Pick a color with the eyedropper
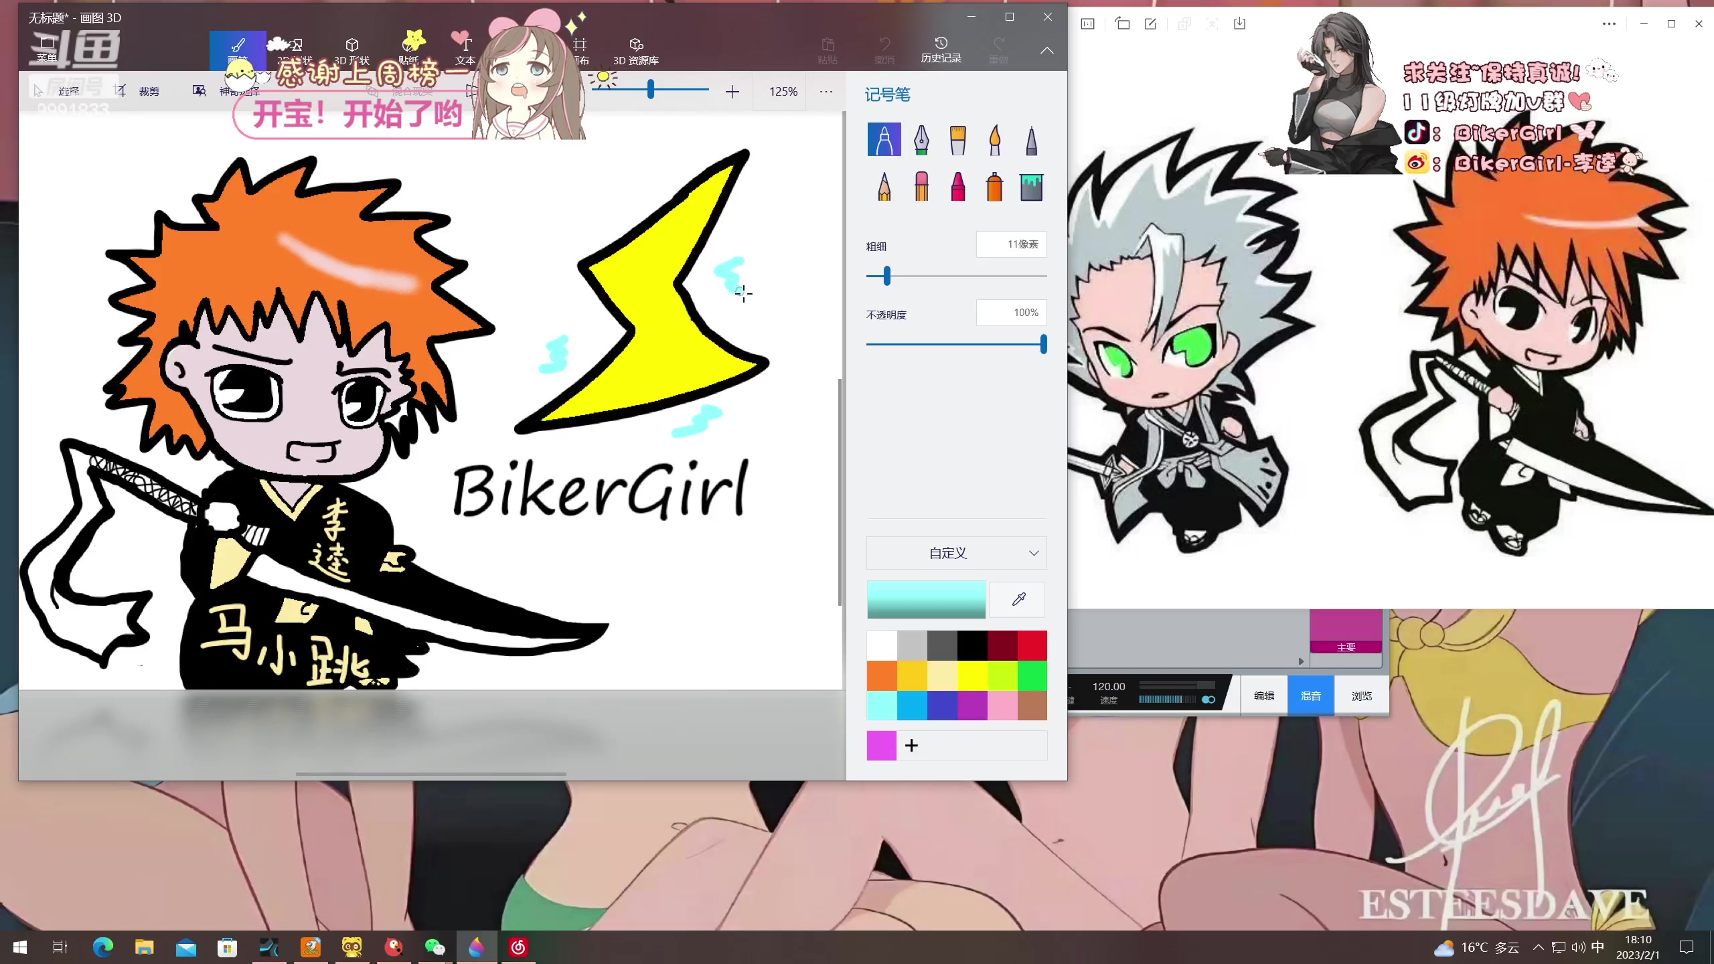This screenshot has height=964, width=1714. click(1018, 599)
